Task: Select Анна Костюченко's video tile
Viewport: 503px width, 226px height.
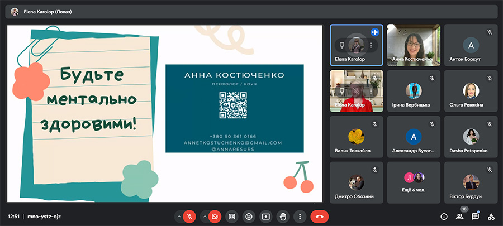Action: [412, 45]
